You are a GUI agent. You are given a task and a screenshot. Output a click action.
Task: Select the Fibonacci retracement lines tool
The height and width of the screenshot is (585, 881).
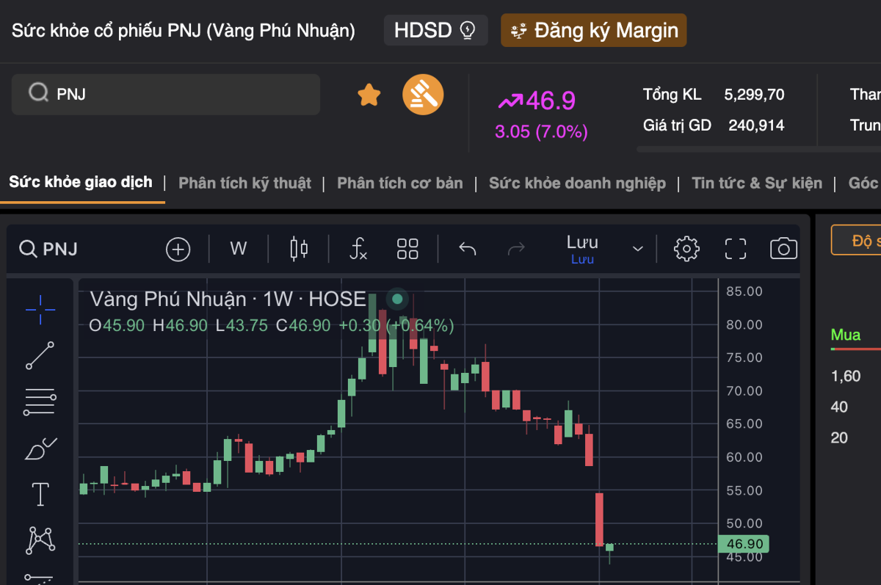40,401
